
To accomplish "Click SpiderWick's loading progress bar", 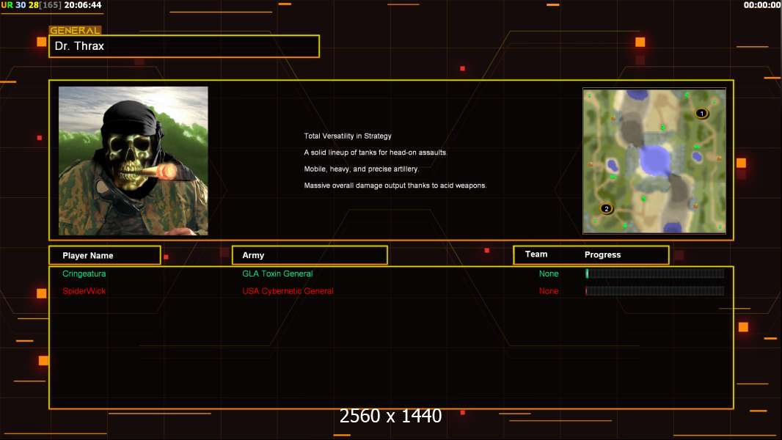I will point(655,291).
